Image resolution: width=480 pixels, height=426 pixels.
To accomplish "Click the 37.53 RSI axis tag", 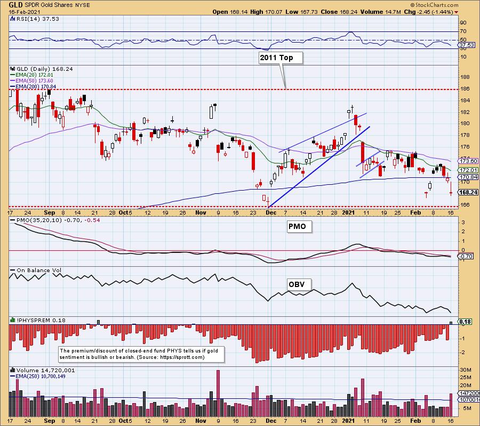I will pos(467,45).
